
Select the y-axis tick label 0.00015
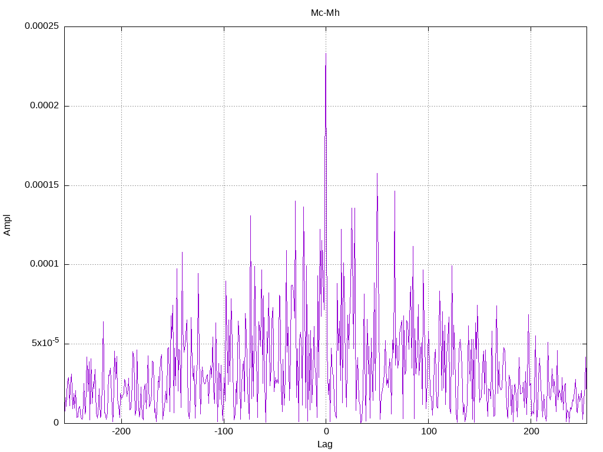(x=42, y=185)
